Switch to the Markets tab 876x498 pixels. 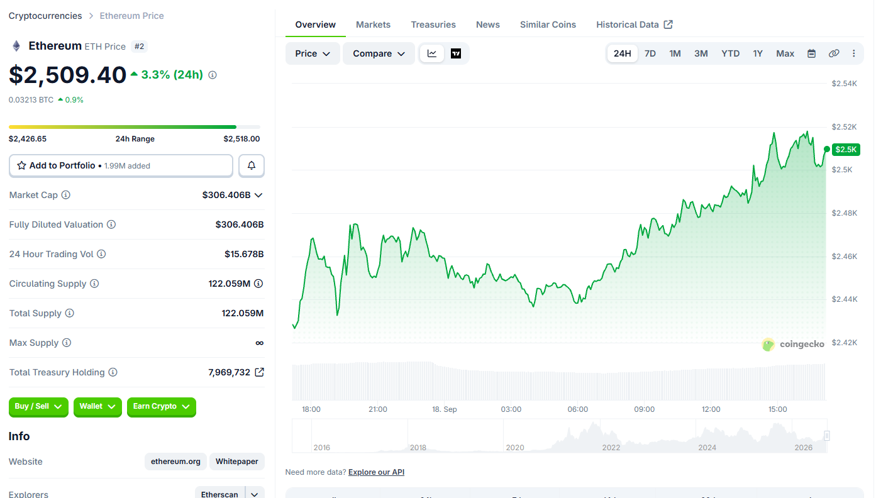[x=374, y=25]
